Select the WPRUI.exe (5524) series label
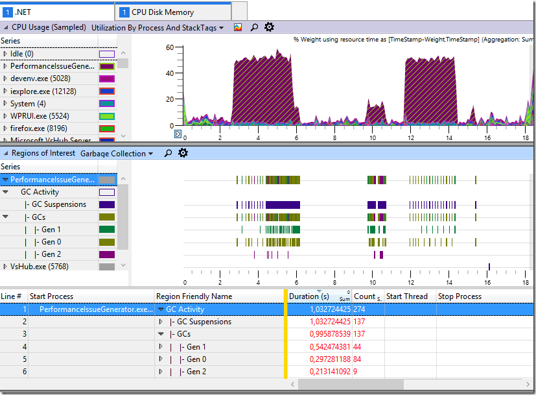This screenshot has width=536, height=395. 40,116
